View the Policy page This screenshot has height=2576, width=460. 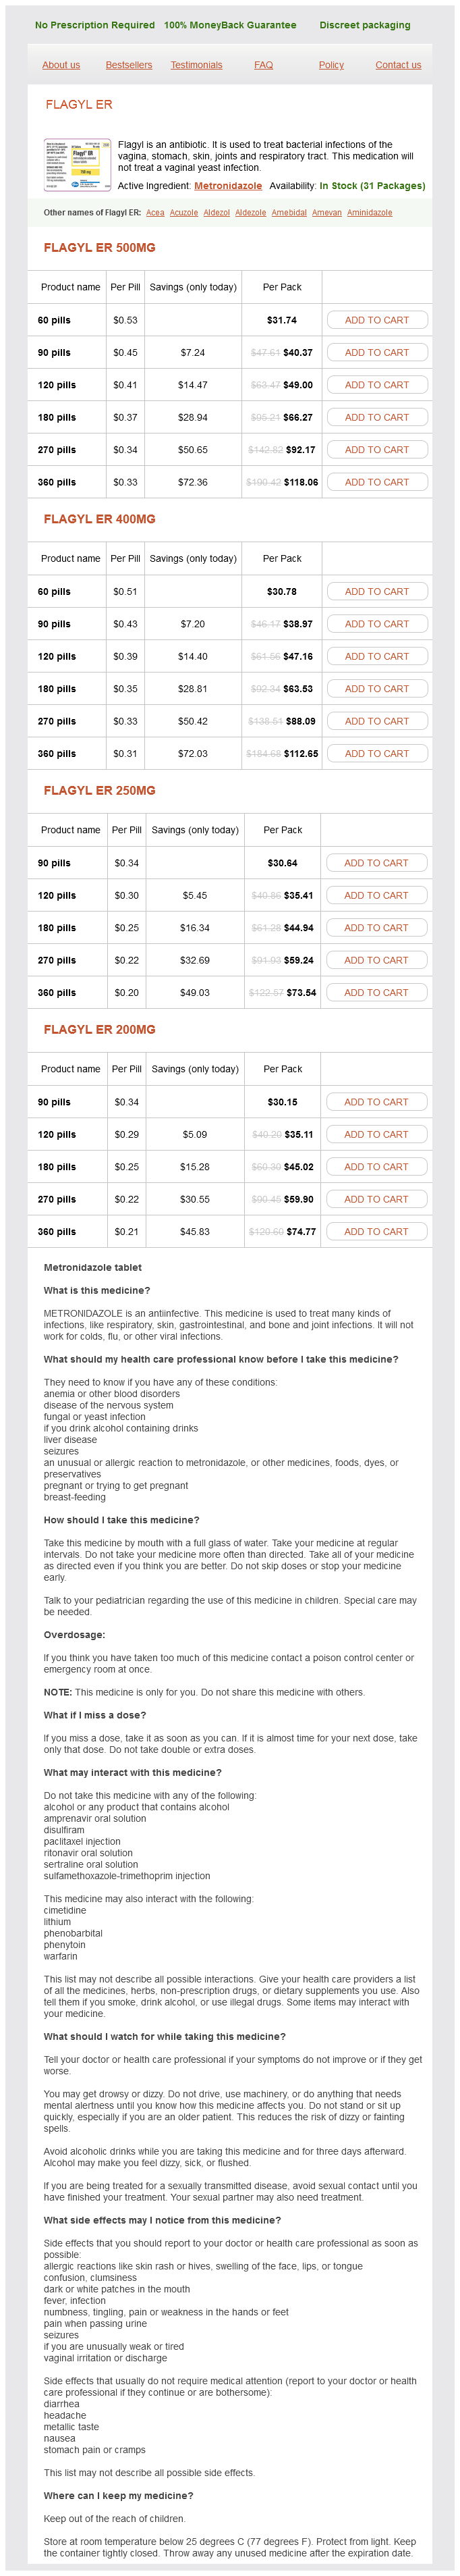pyautogui.click(x=331, y=65)
